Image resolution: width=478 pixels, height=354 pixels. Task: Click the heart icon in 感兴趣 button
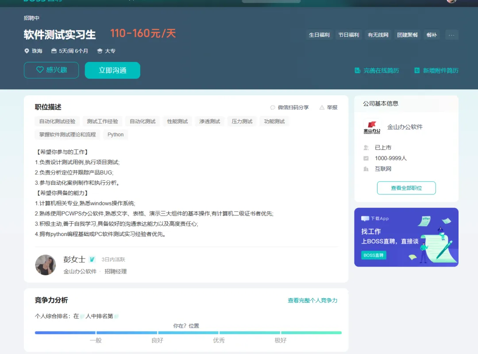coord(40,70)
